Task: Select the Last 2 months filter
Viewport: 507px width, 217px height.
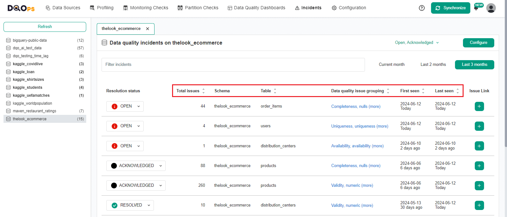Action: [433, 65]
